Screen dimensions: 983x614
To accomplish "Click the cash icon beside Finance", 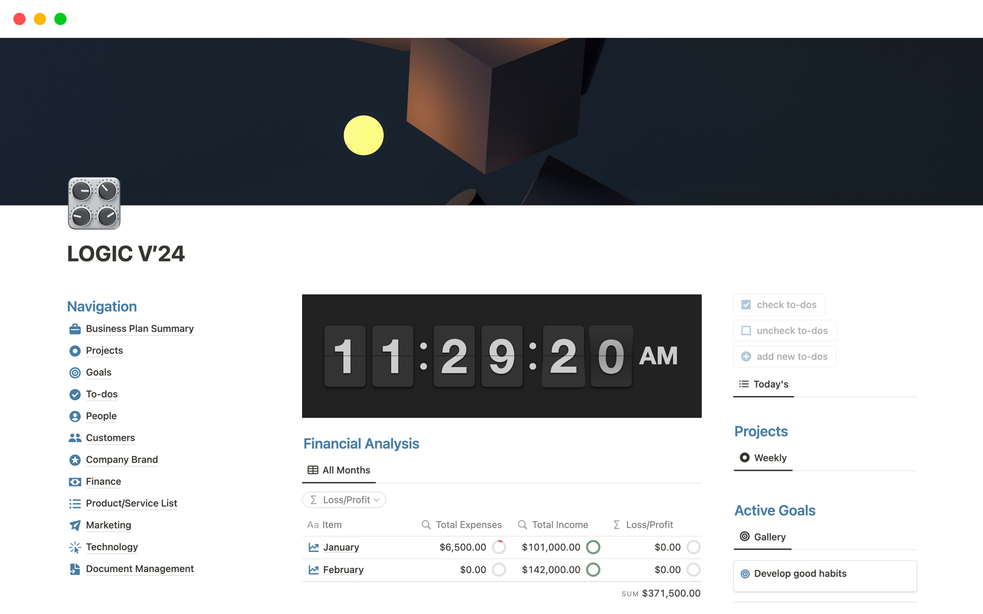I will point(75,482).
